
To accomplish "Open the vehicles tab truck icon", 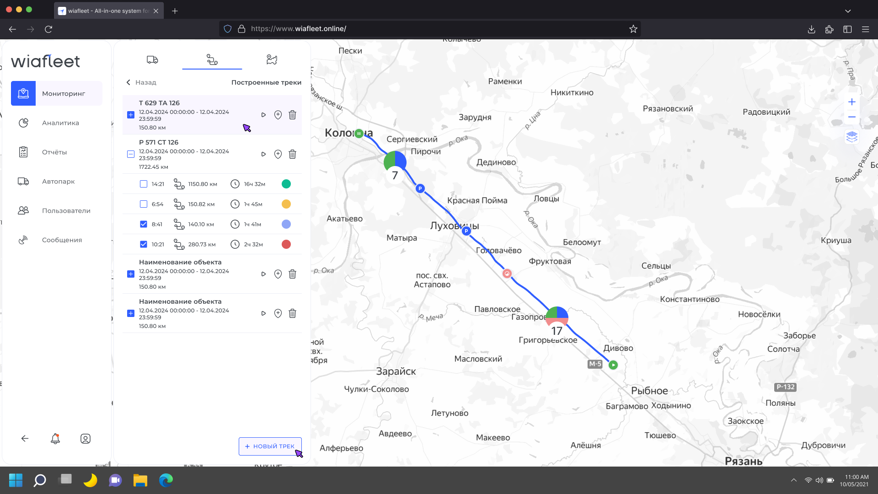I will tap(152, 60).
